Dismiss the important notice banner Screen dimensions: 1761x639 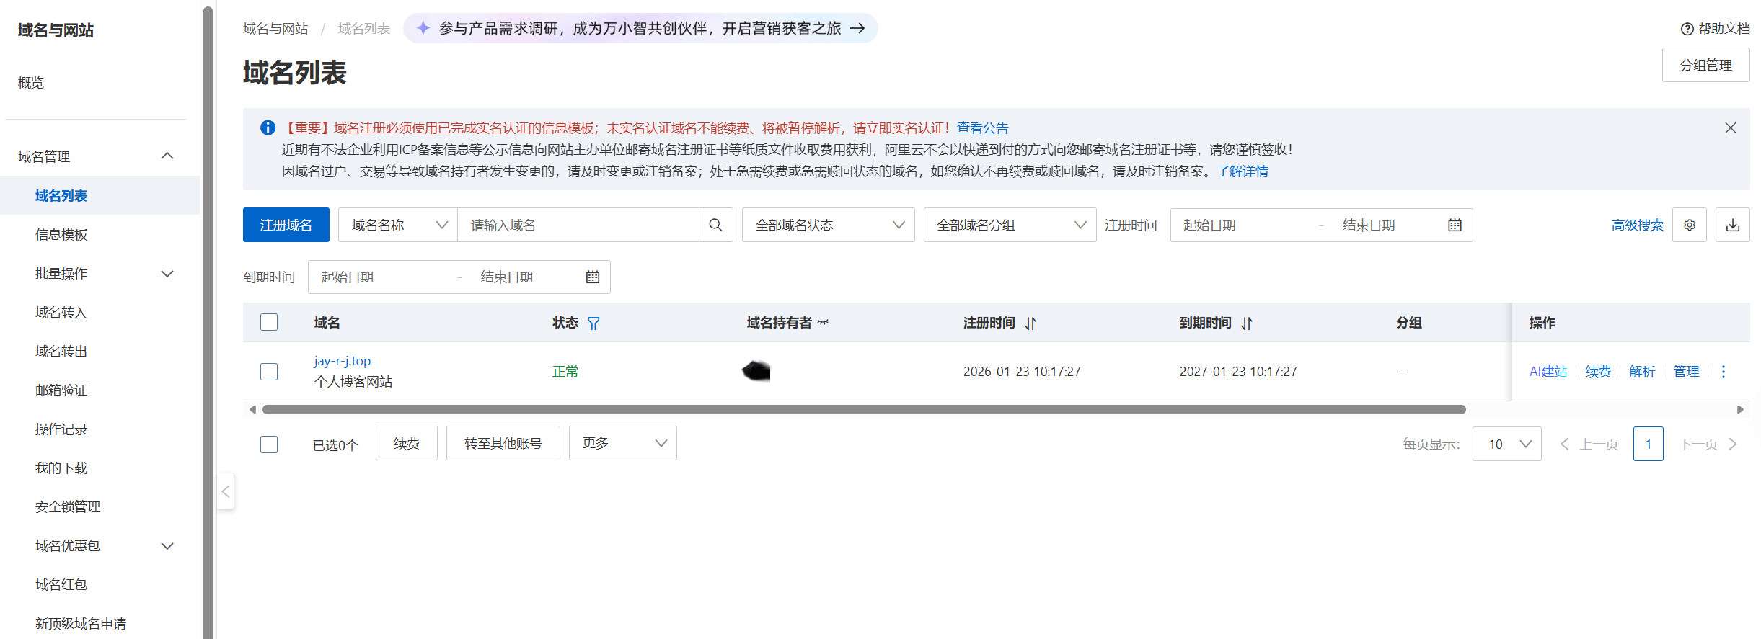click(x=1730, y=128)
